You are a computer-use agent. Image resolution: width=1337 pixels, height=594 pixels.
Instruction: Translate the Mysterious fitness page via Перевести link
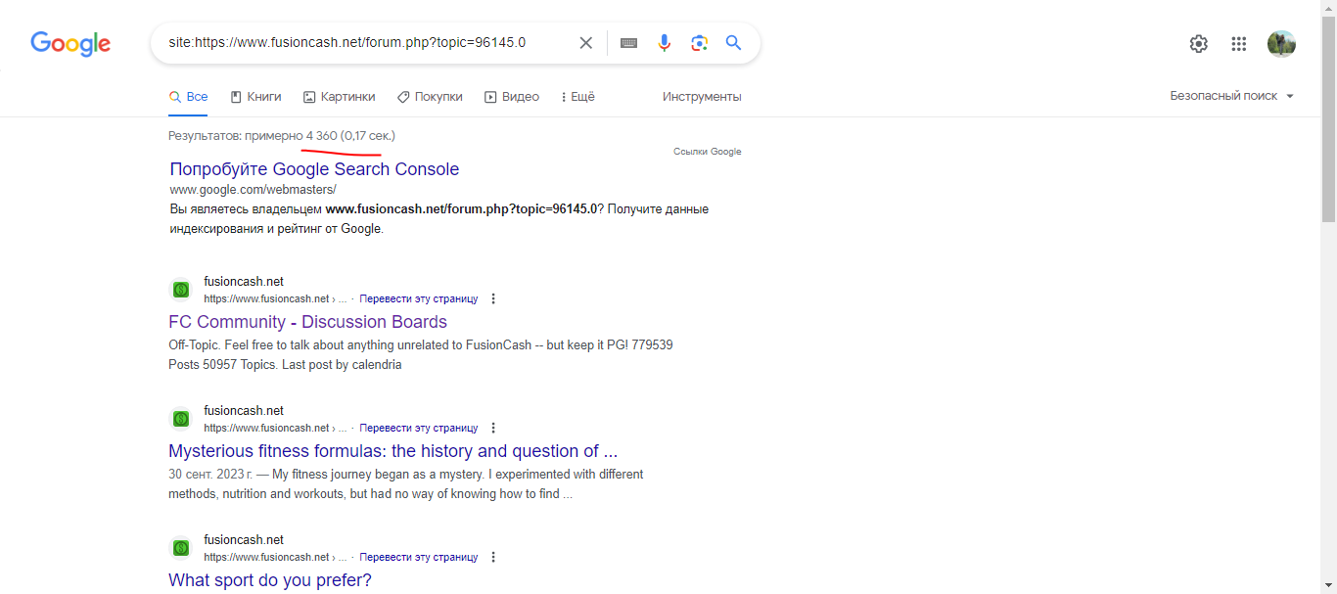click(419, 428)
